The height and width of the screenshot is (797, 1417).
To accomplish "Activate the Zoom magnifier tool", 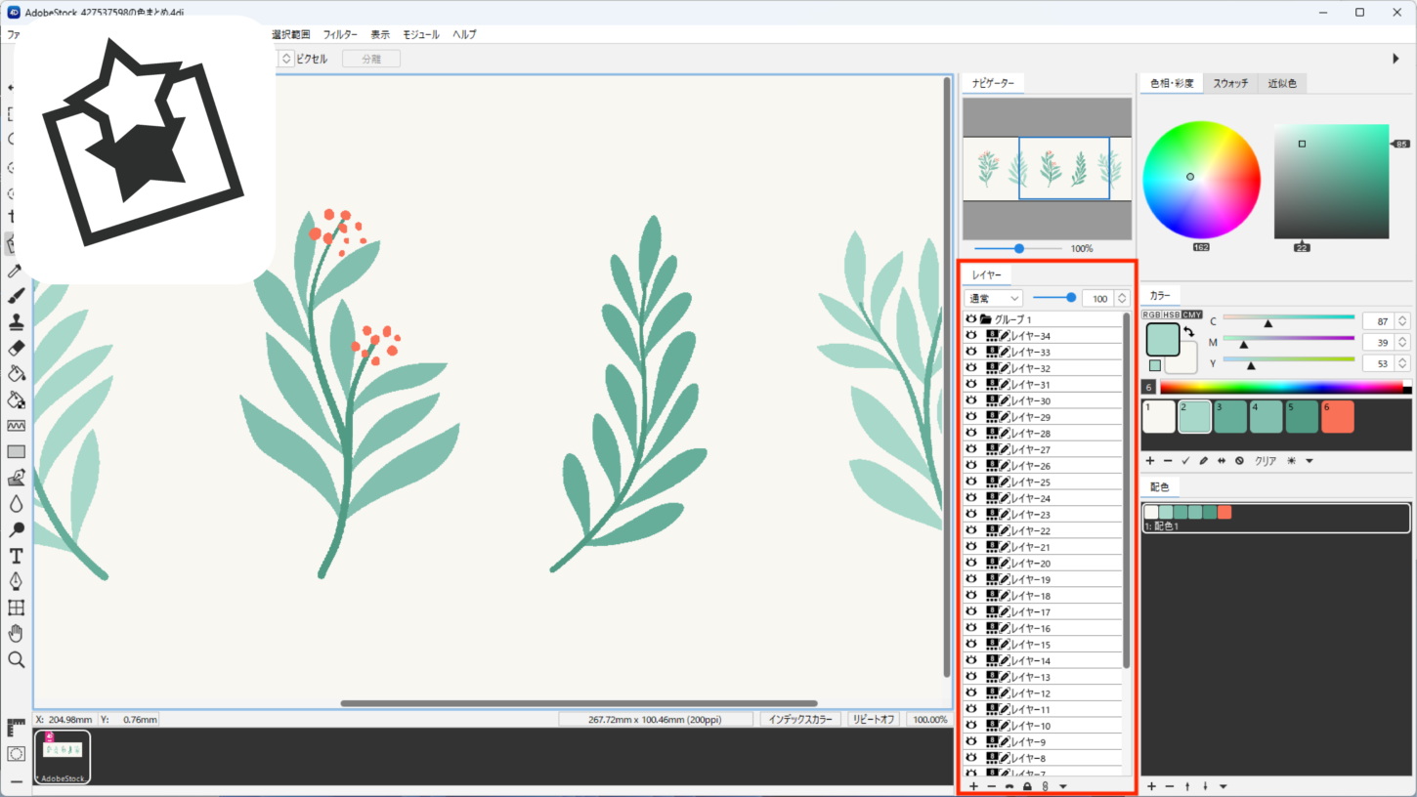I will coord(16,660).
